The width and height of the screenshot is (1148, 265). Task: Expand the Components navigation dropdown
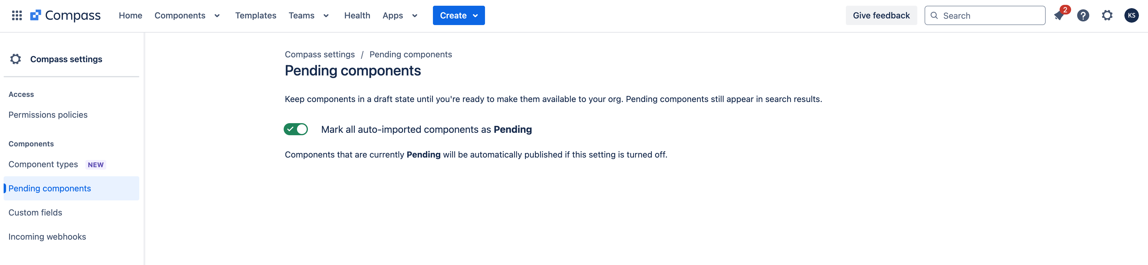217,15
